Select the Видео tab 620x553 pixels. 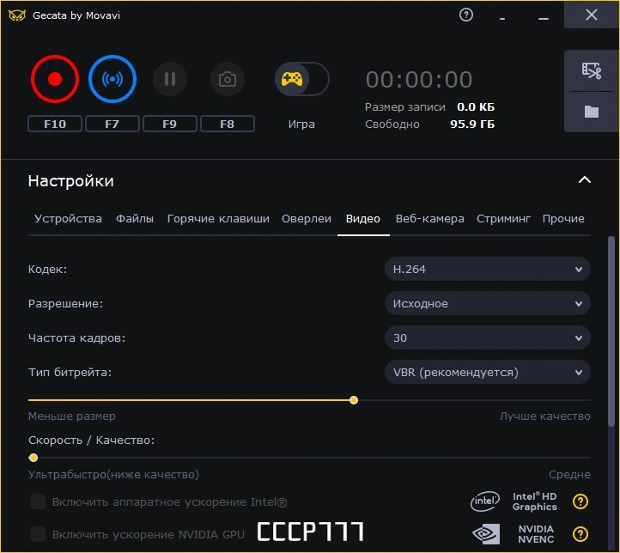[363, 219]
